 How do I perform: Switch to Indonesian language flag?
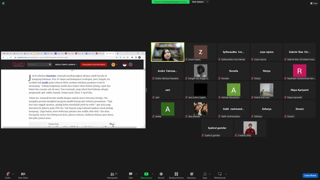[x=124, y=64]
